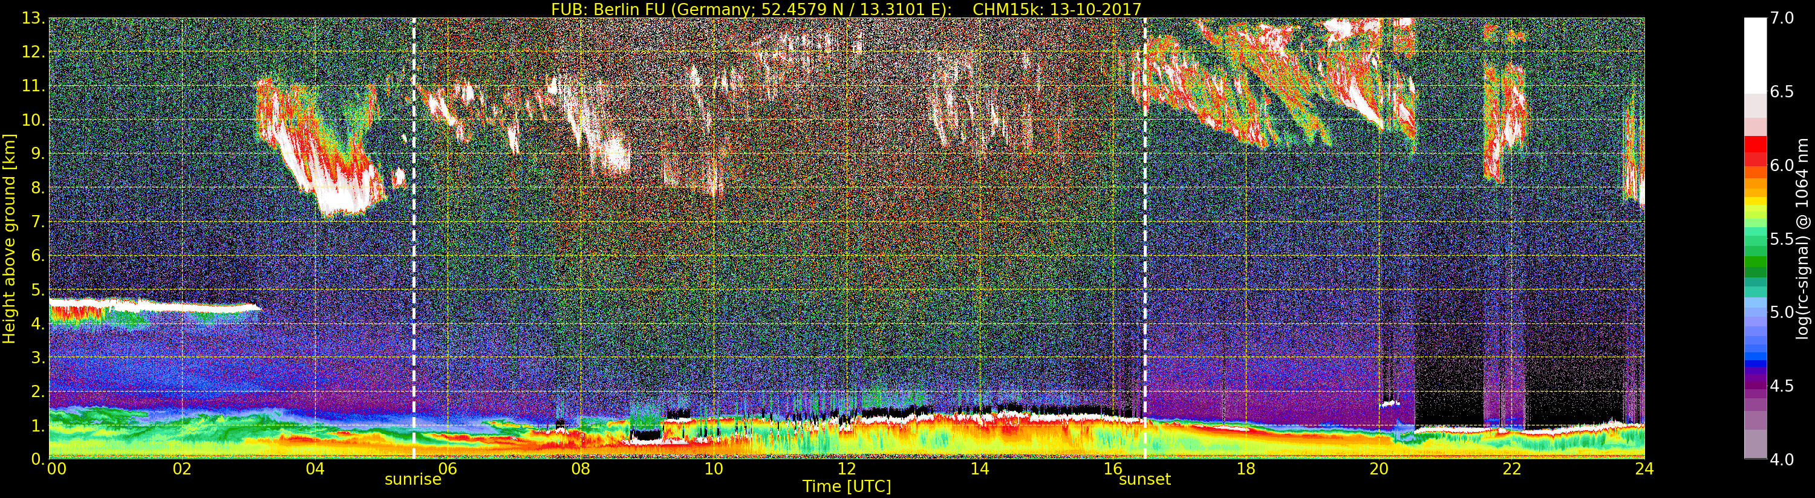Viewport: 1815px width, 498px height.
Task: Click the white top section of the colorbar
Action: click(x=1755, y=50)
